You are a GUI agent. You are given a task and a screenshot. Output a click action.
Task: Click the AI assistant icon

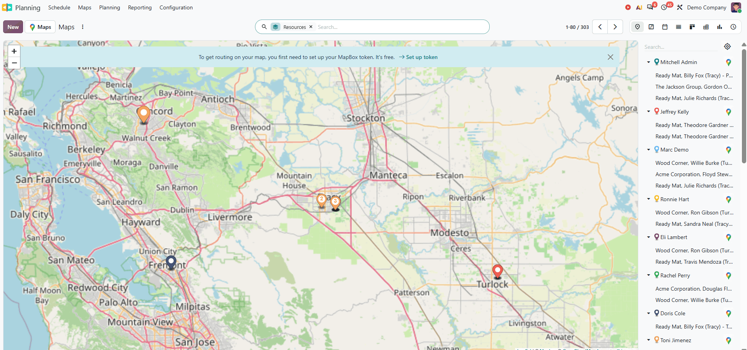(x=639, y=7)
